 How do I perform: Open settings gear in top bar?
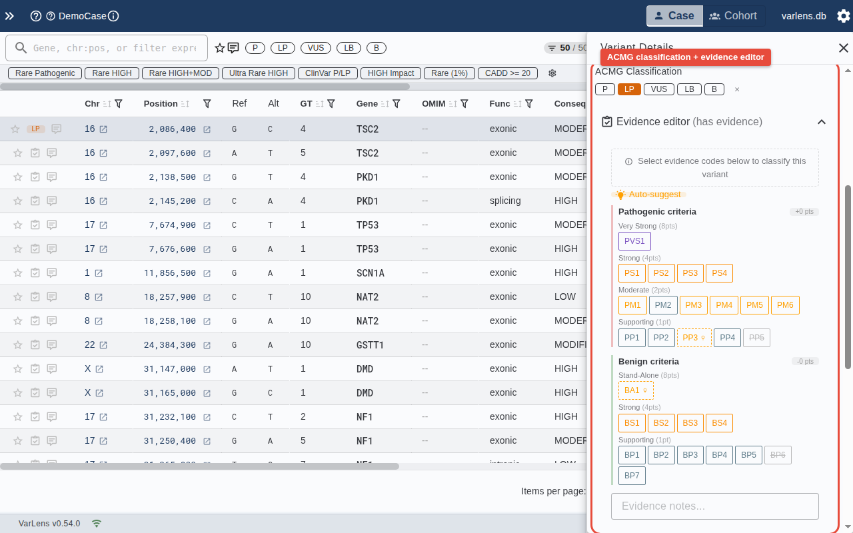coord(843,16)
